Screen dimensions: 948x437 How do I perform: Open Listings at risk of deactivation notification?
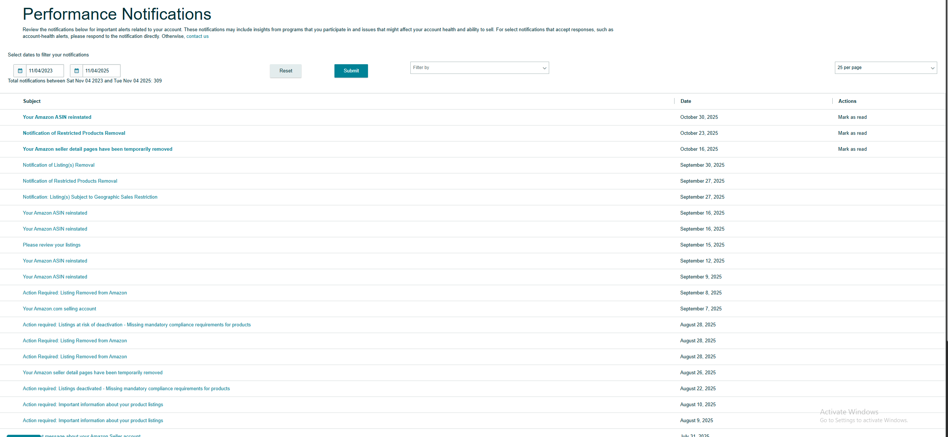[x=137, y=325]
